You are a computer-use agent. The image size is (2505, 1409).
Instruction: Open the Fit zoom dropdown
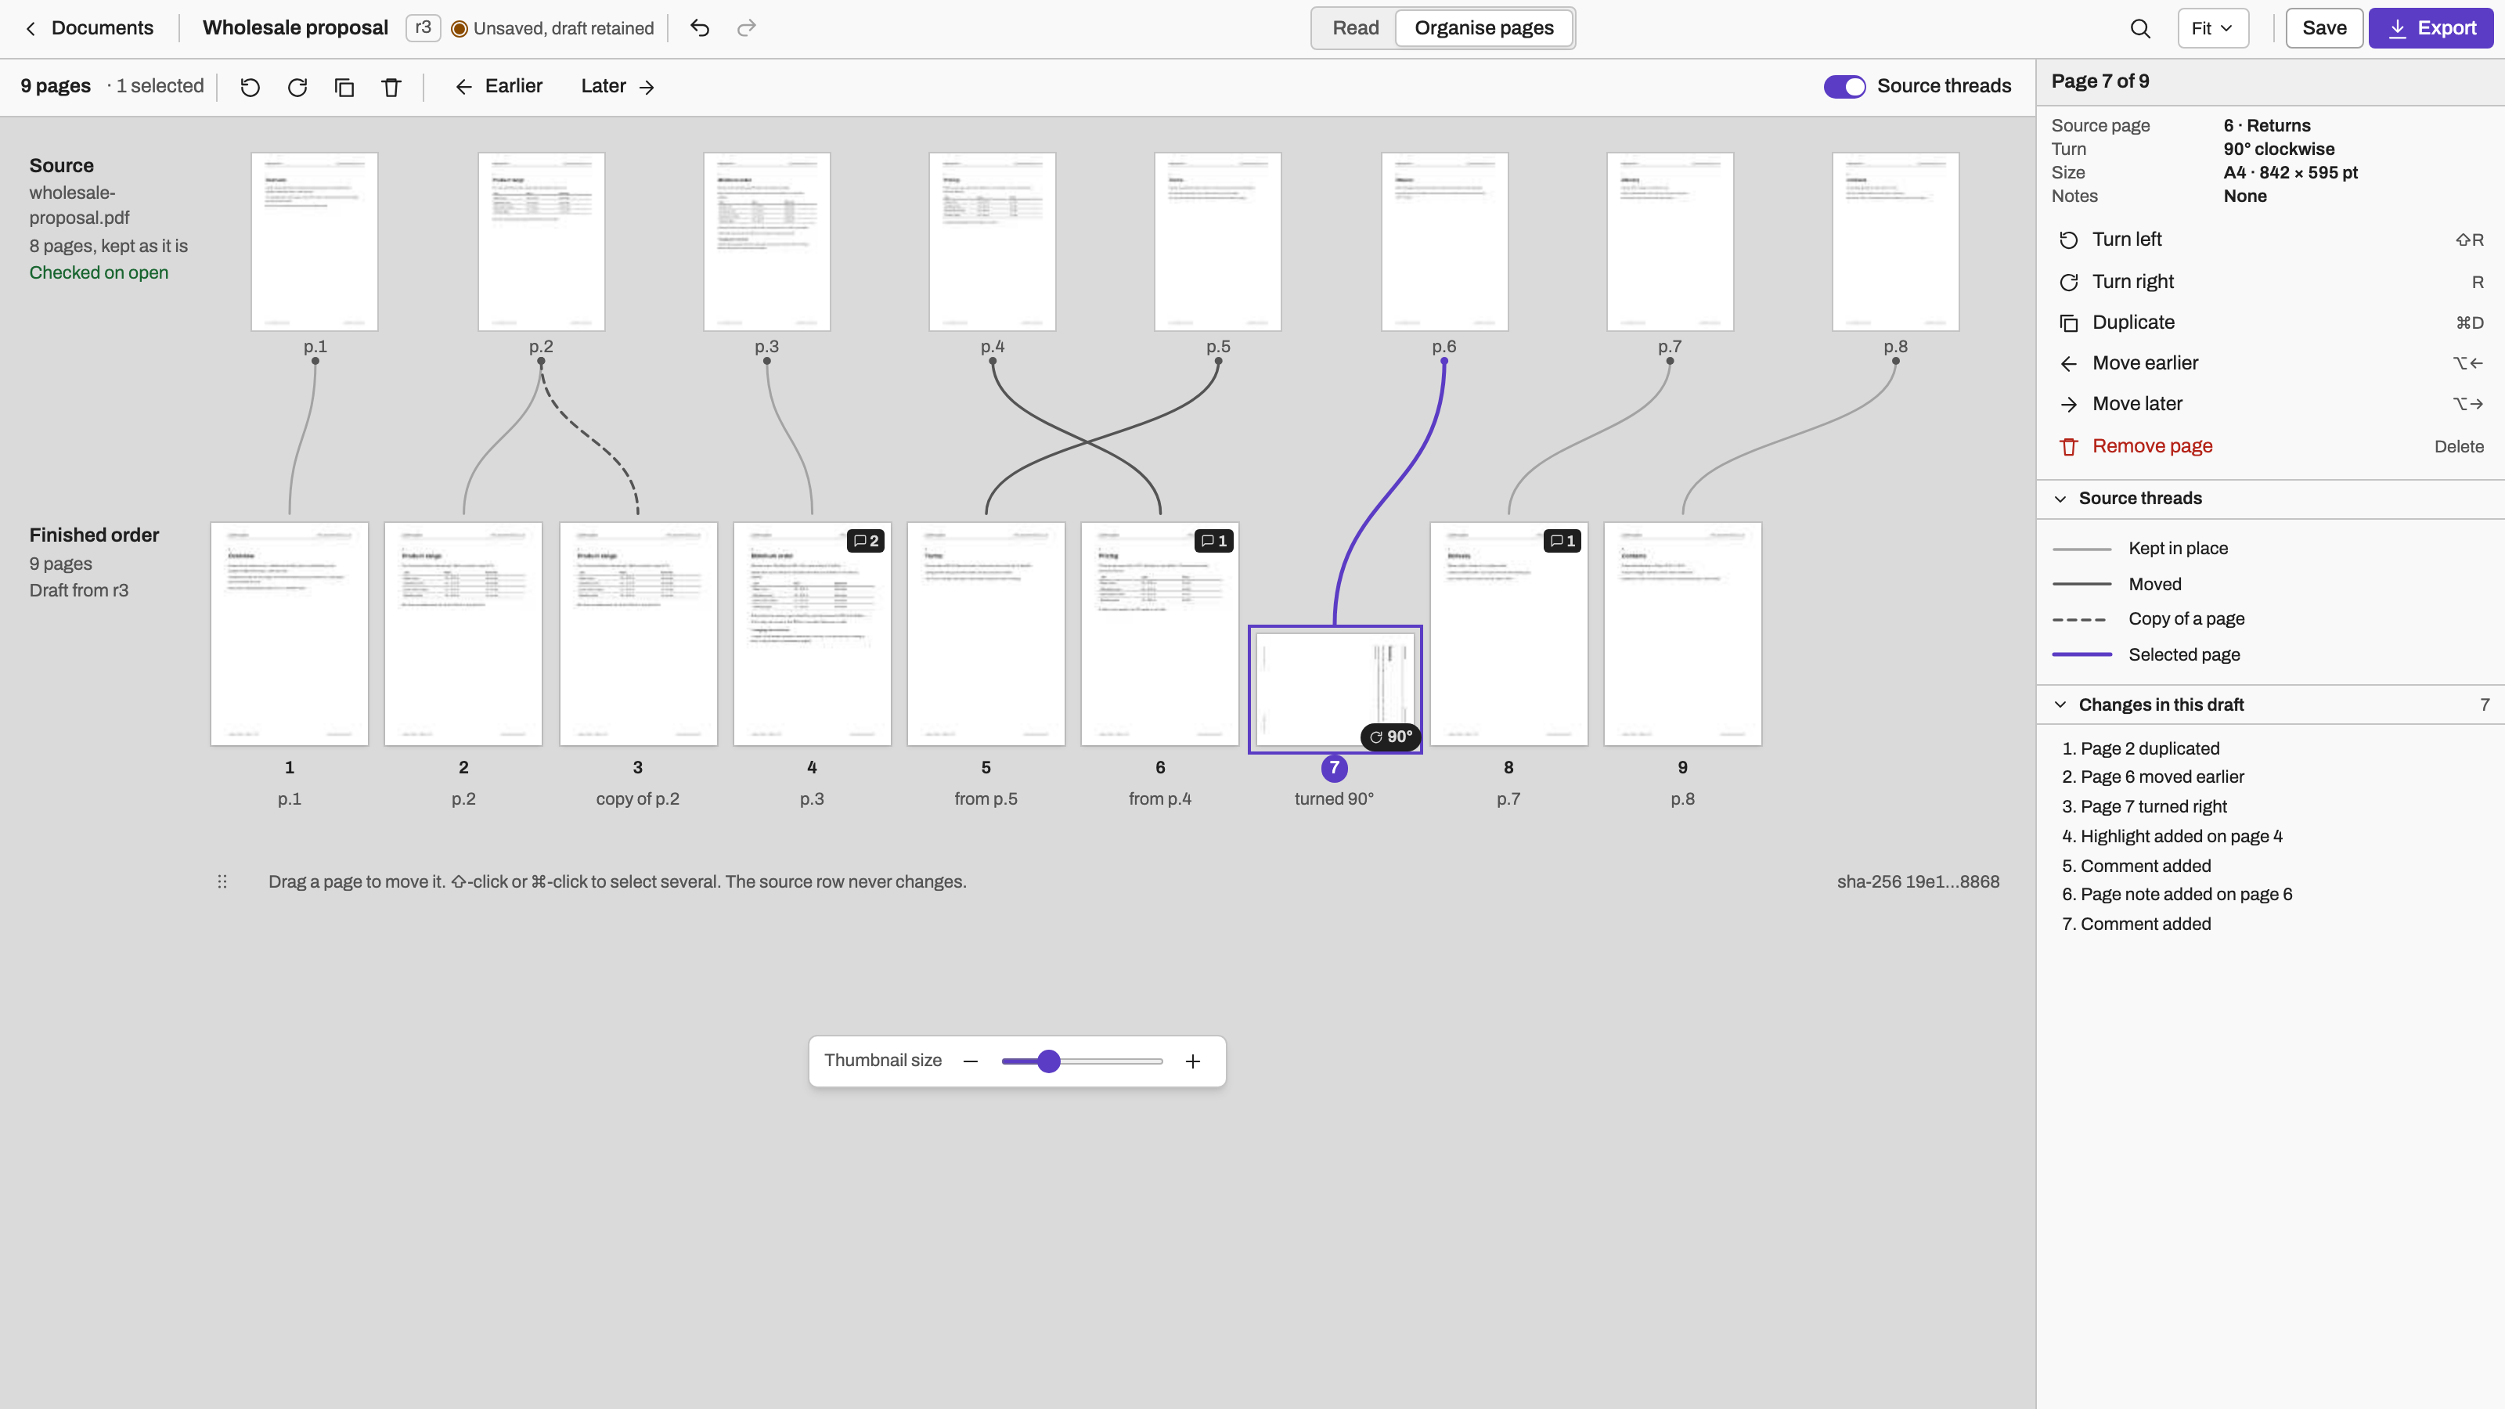(2212, 28)
